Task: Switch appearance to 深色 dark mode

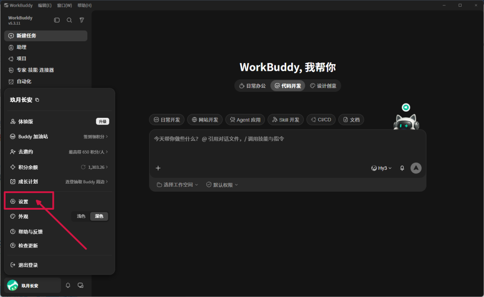Action: pyautogui.click(x=99, y=216)
